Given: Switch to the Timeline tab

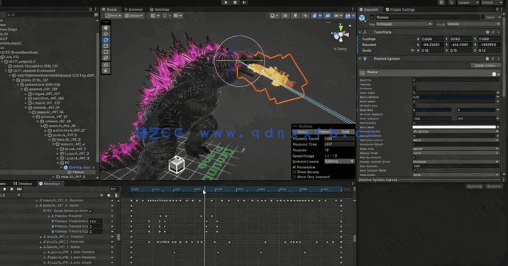Looking at the screenshot, I should pos(23,184).
